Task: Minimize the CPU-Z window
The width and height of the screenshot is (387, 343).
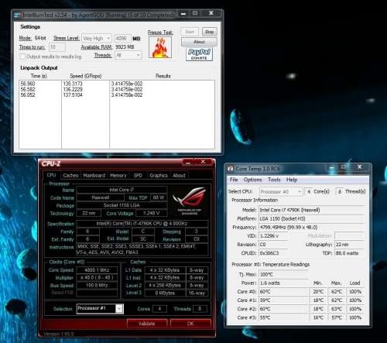Action: pos(189,163)
